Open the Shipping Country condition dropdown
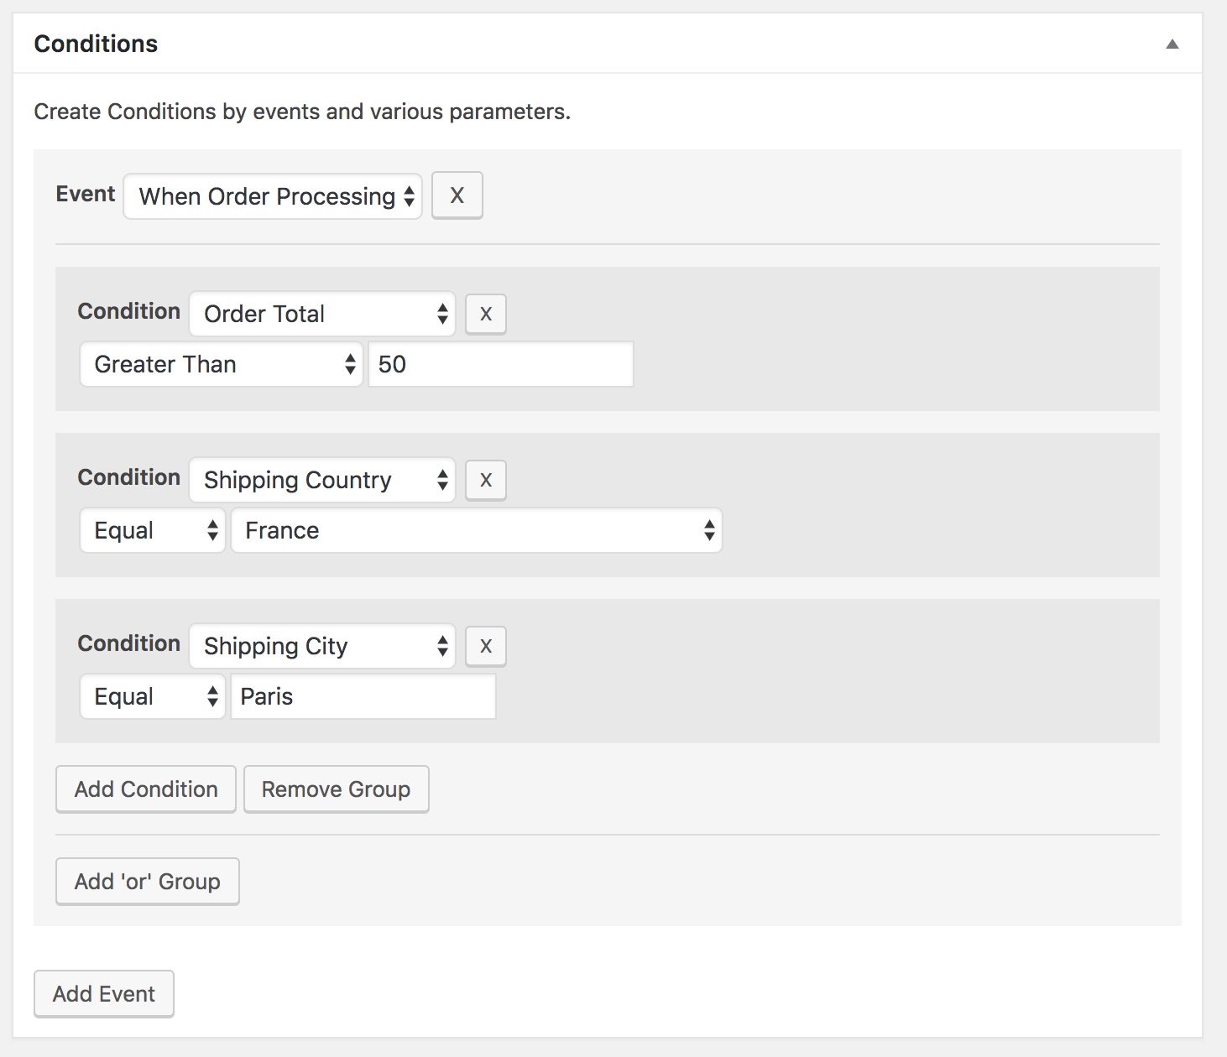The width and height of the screenshot is (1227, 1057). tap(322, 480)
